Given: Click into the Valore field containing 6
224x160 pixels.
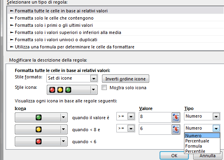Looking at the screenshot, I should [x=155, y=130].
